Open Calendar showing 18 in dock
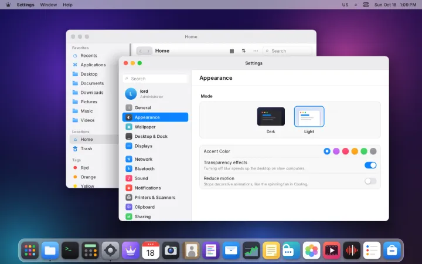 tap(151, 251)
